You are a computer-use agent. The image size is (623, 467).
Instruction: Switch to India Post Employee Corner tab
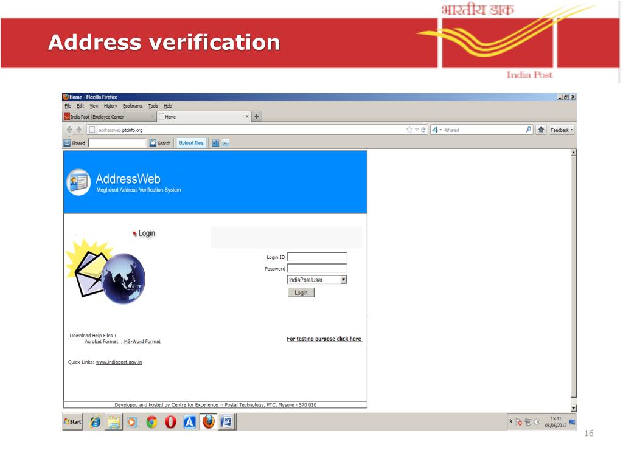click(109, 117)
